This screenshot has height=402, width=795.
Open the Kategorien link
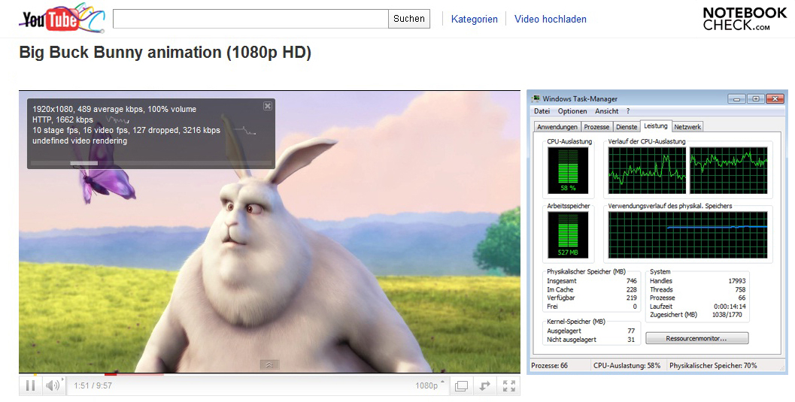point(475,20)
